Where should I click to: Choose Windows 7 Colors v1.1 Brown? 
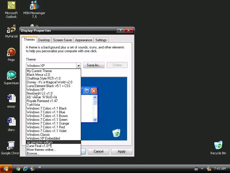[53, 116]
